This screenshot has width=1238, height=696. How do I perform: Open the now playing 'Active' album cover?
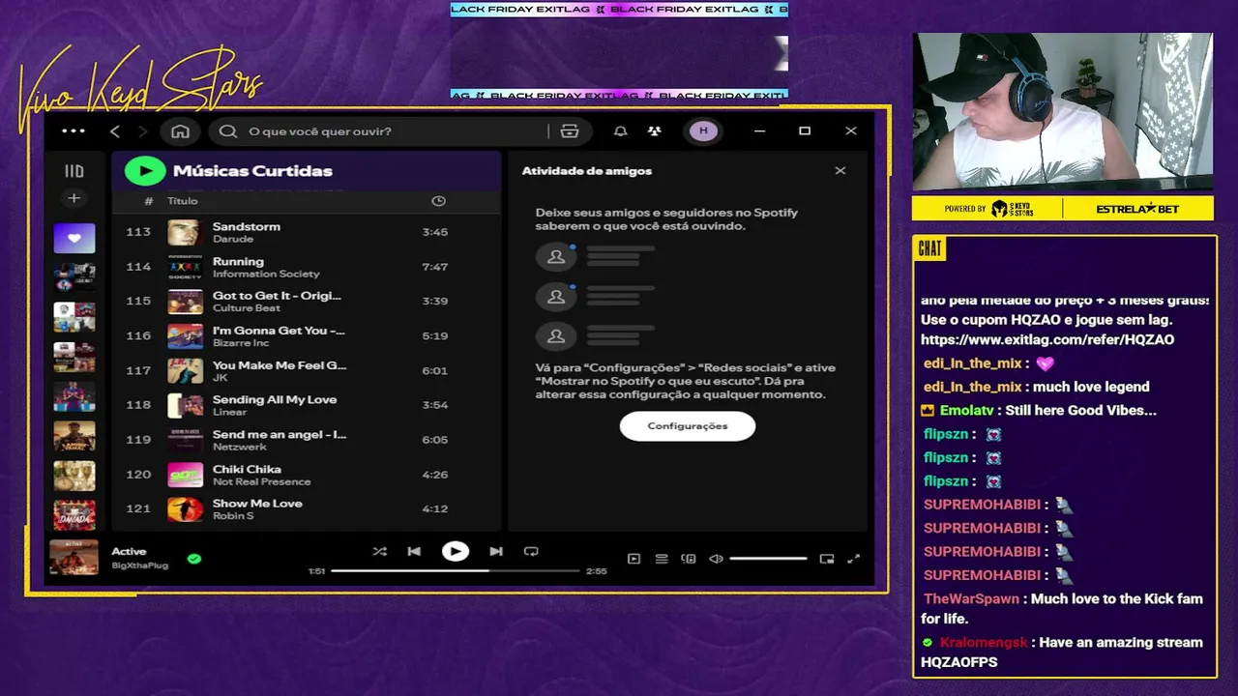coord(74,558)
